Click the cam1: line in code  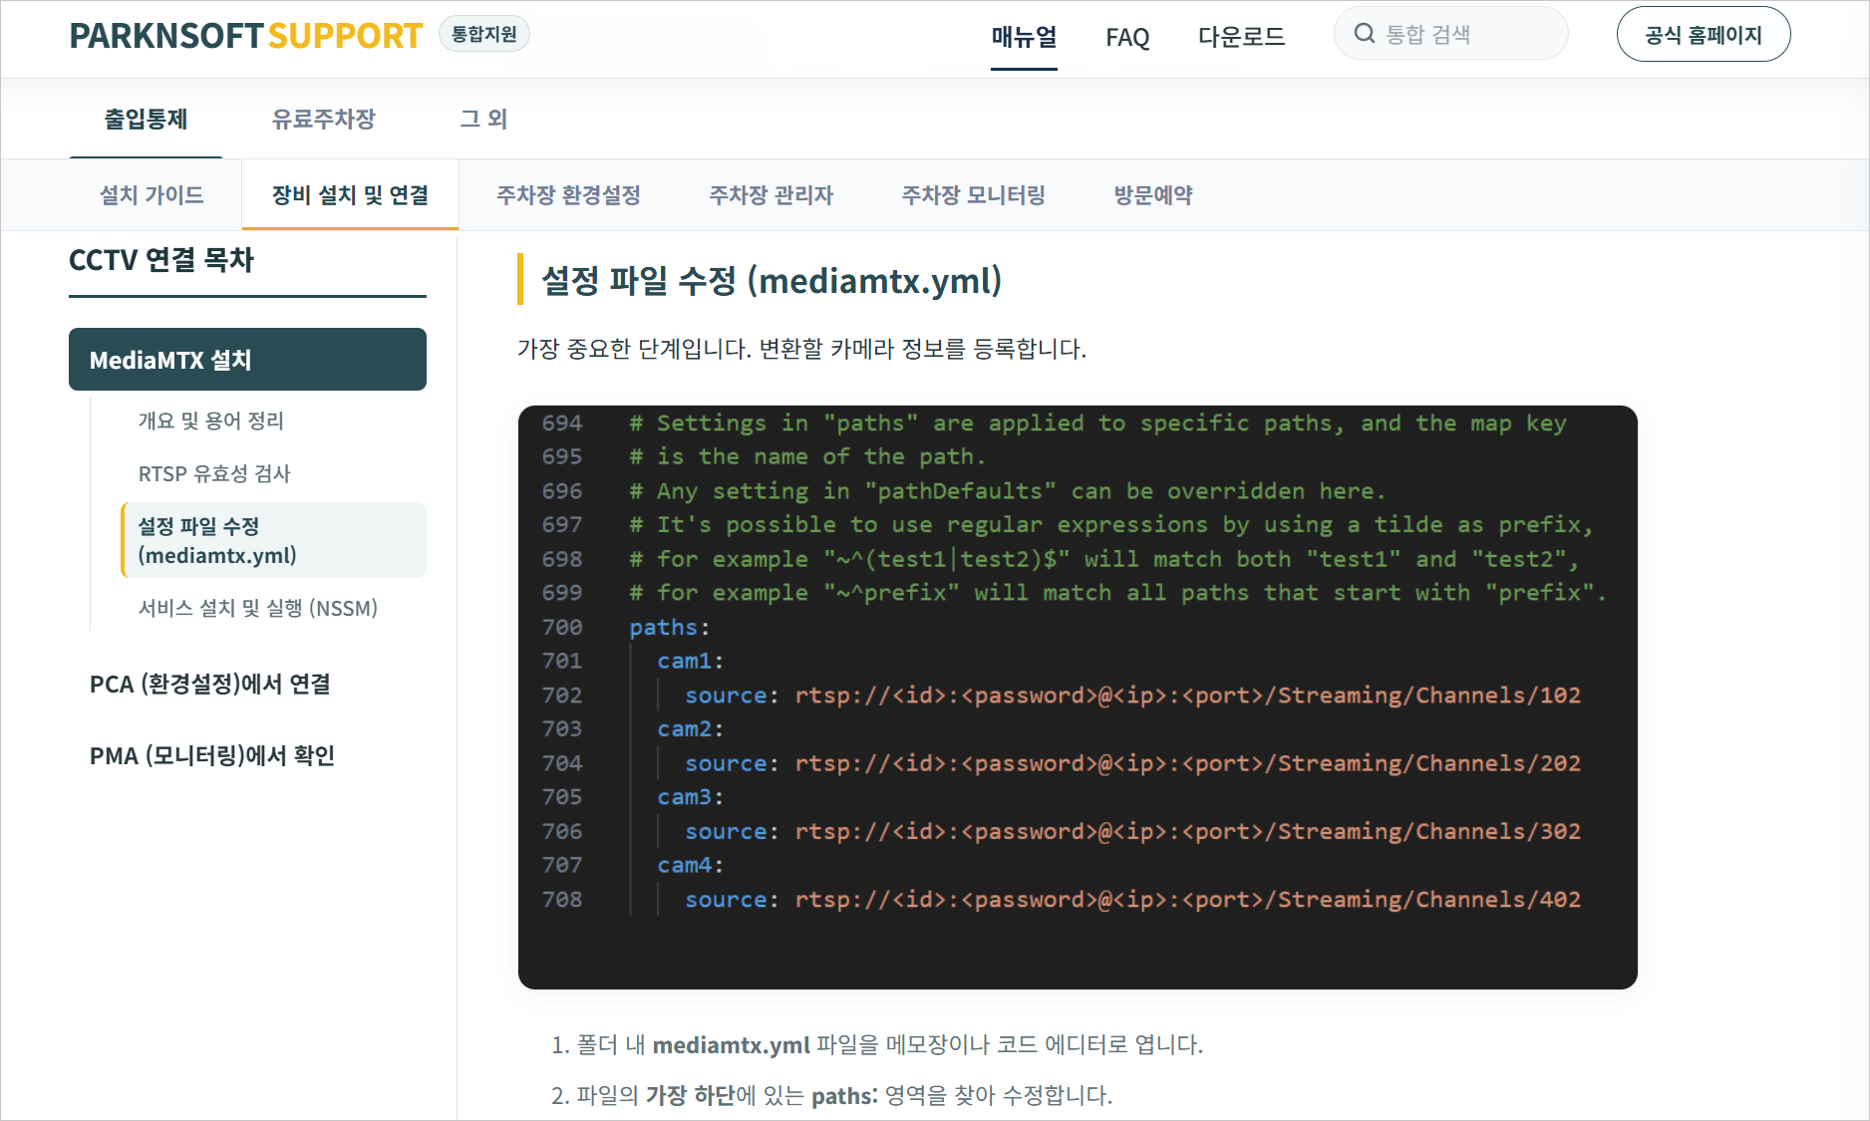[x=690, y=662]
